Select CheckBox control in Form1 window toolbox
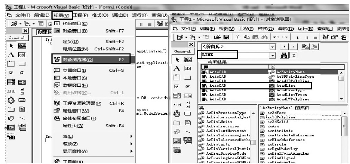Viewport: 350px width, 164px height. [x=11, y=73]
